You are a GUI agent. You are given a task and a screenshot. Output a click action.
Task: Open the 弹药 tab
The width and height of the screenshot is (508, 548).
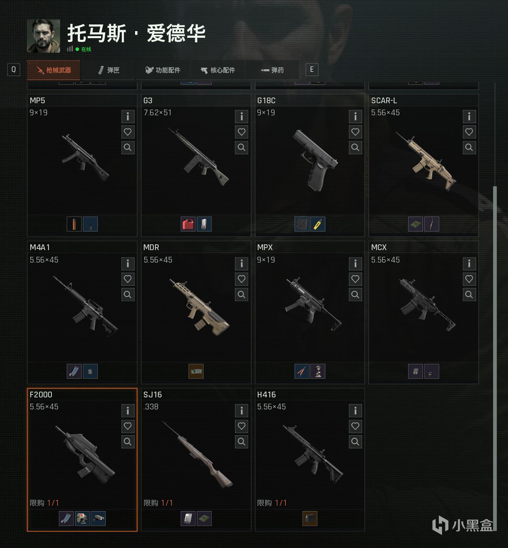click(x=272, y=70)
